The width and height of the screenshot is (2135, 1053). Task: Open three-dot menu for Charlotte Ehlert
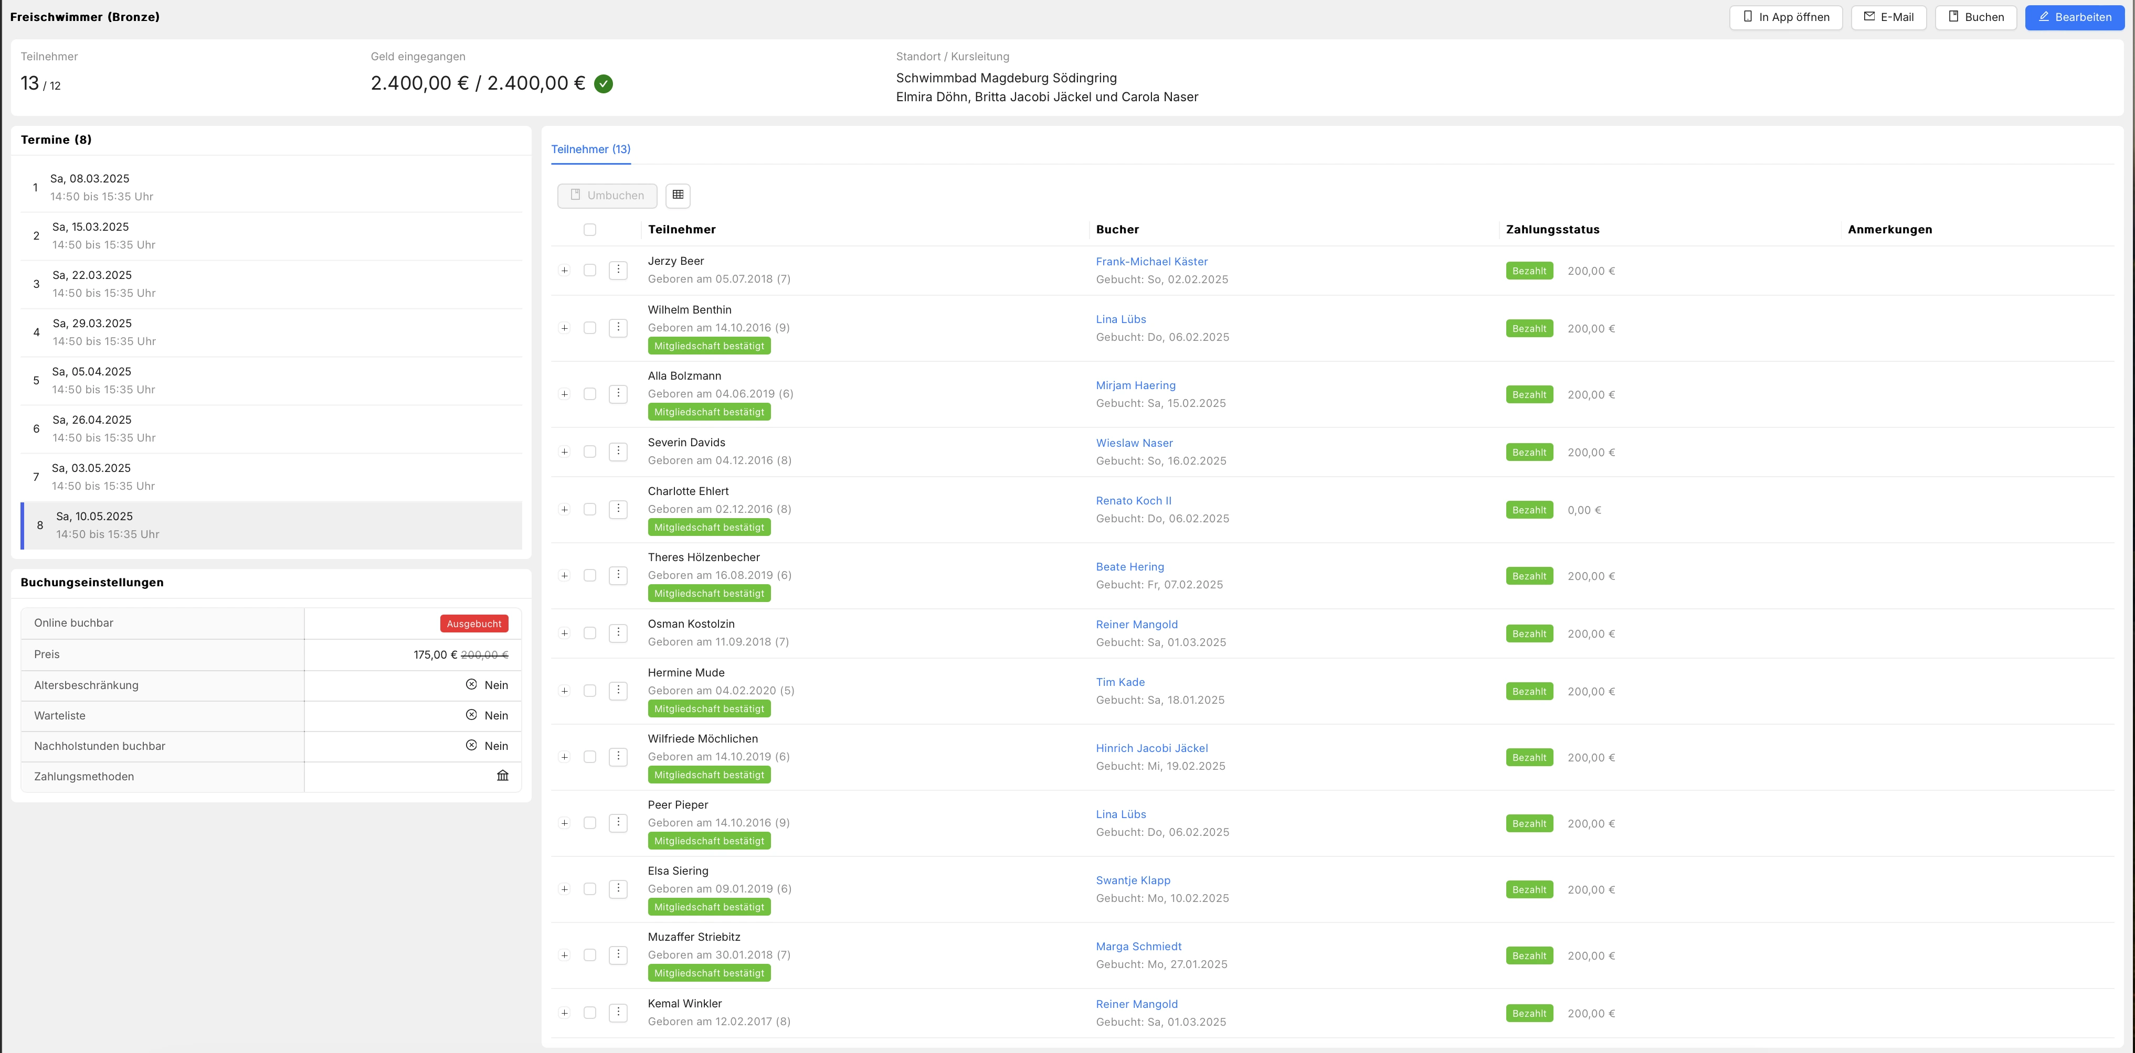pos(617,509)
